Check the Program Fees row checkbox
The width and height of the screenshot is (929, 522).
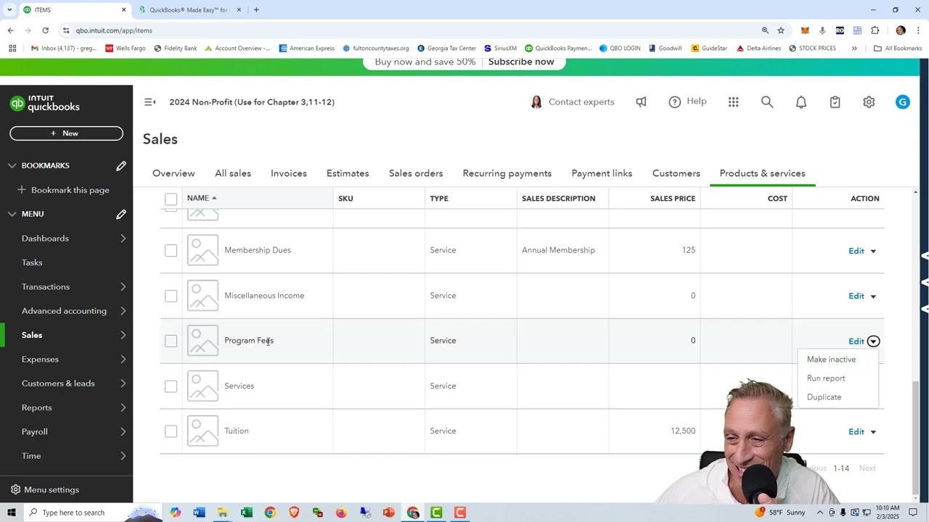[x=171, y=341]
